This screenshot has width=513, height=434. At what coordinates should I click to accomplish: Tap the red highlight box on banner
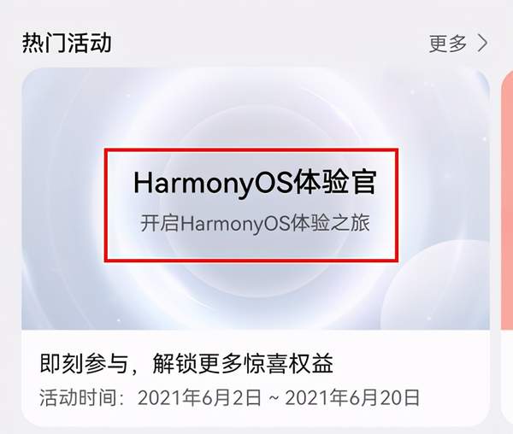tap(251, 205)
